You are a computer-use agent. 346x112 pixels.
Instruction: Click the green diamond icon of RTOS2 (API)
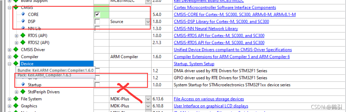23,42
